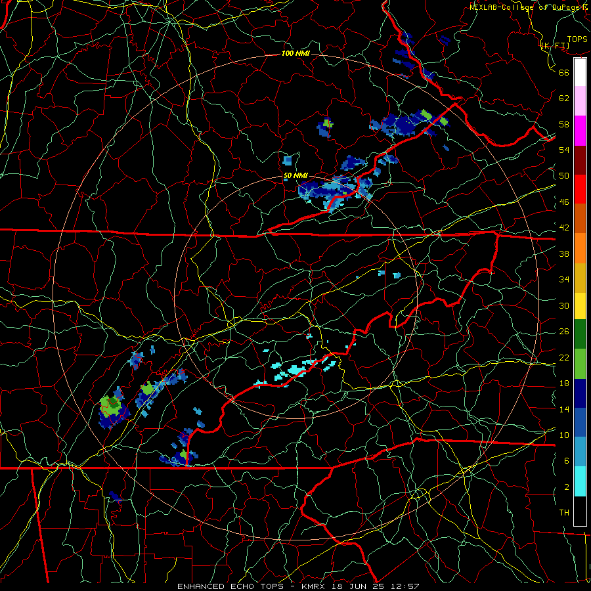Click the "50 NMI" range ring label
Screen dimensions: 591x591
(295, 176)
